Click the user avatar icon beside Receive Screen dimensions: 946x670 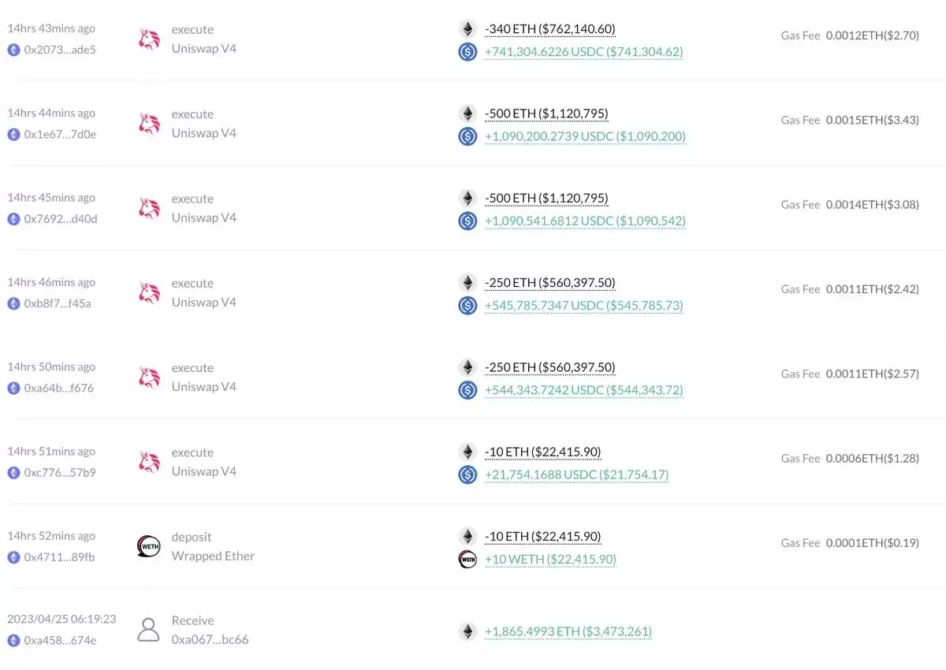149,630
